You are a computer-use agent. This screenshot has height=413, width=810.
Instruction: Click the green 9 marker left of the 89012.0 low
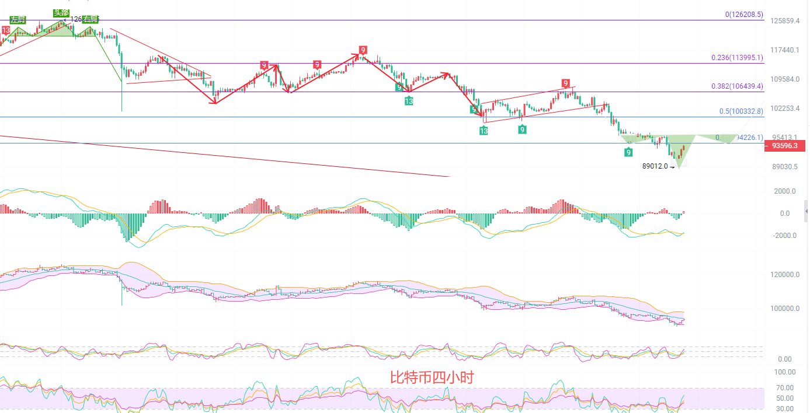pos(628,152)
